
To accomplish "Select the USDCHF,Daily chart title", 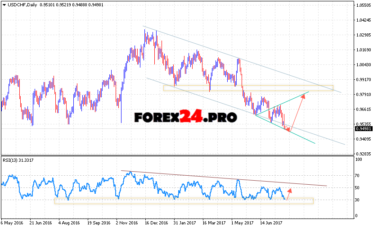I will 22,5.
